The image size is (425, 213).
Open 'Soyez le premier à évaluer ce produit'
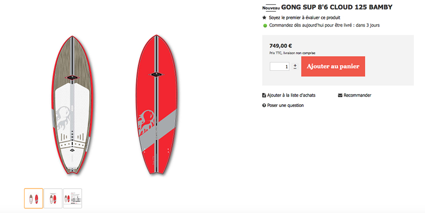point(305,18)
